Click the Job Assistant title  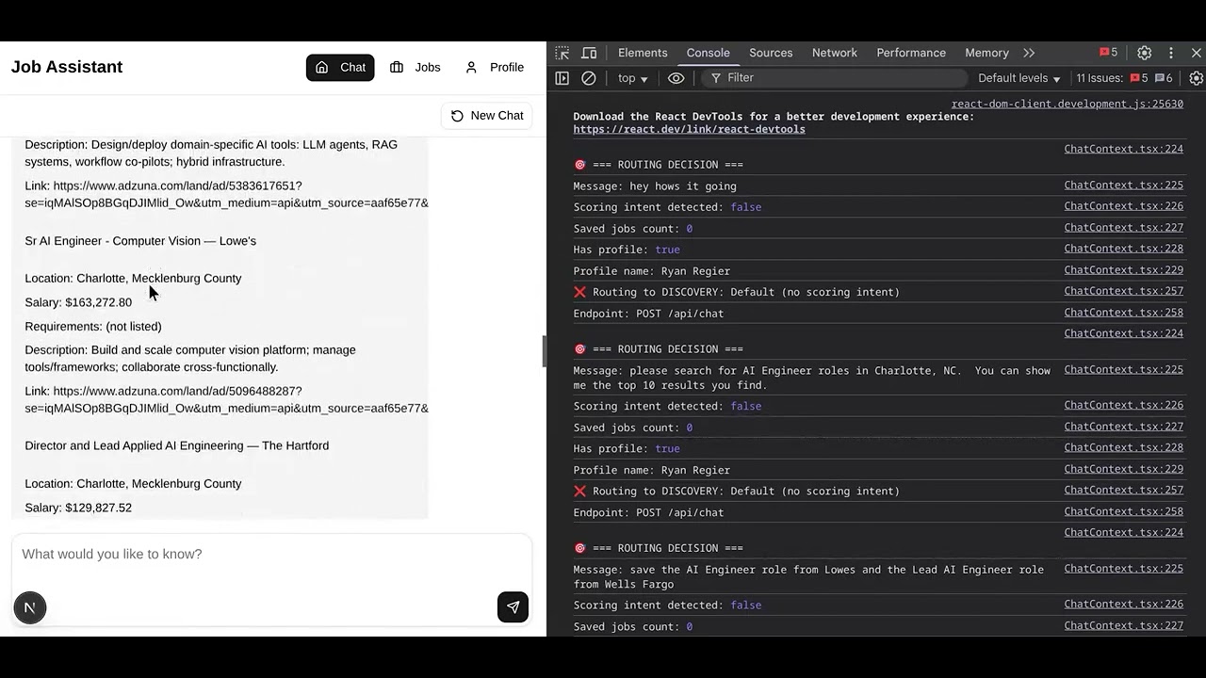[67, 67]
